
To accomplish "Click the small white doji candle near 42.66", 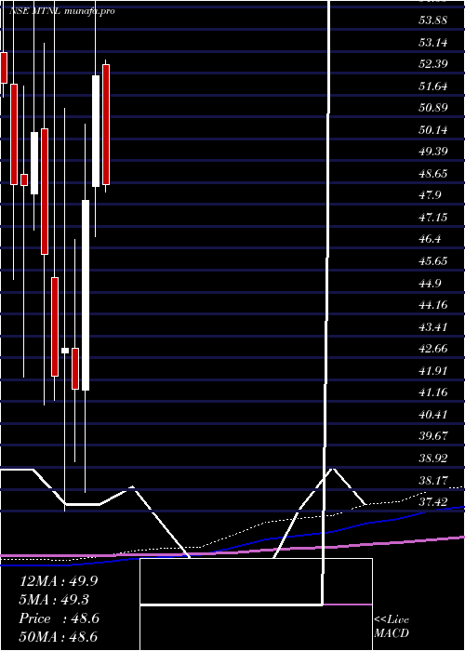I will (x=65, y=351).
